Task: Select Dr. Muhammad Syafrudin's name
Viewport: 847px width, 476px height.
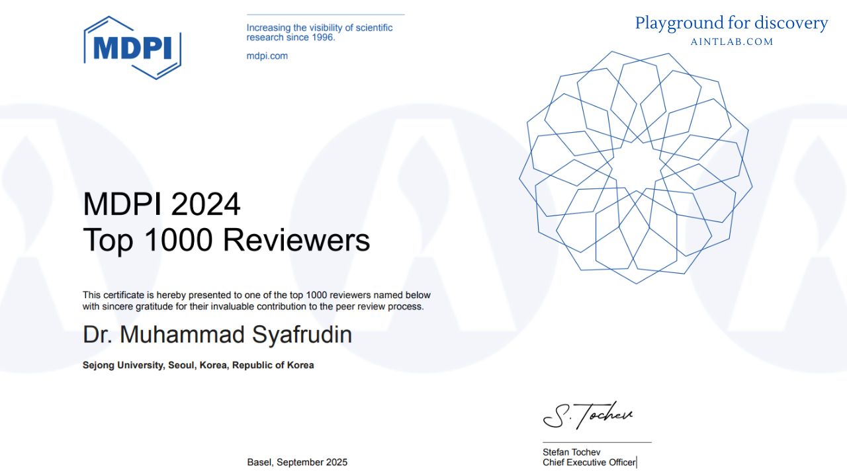Action: click(217, 335)
